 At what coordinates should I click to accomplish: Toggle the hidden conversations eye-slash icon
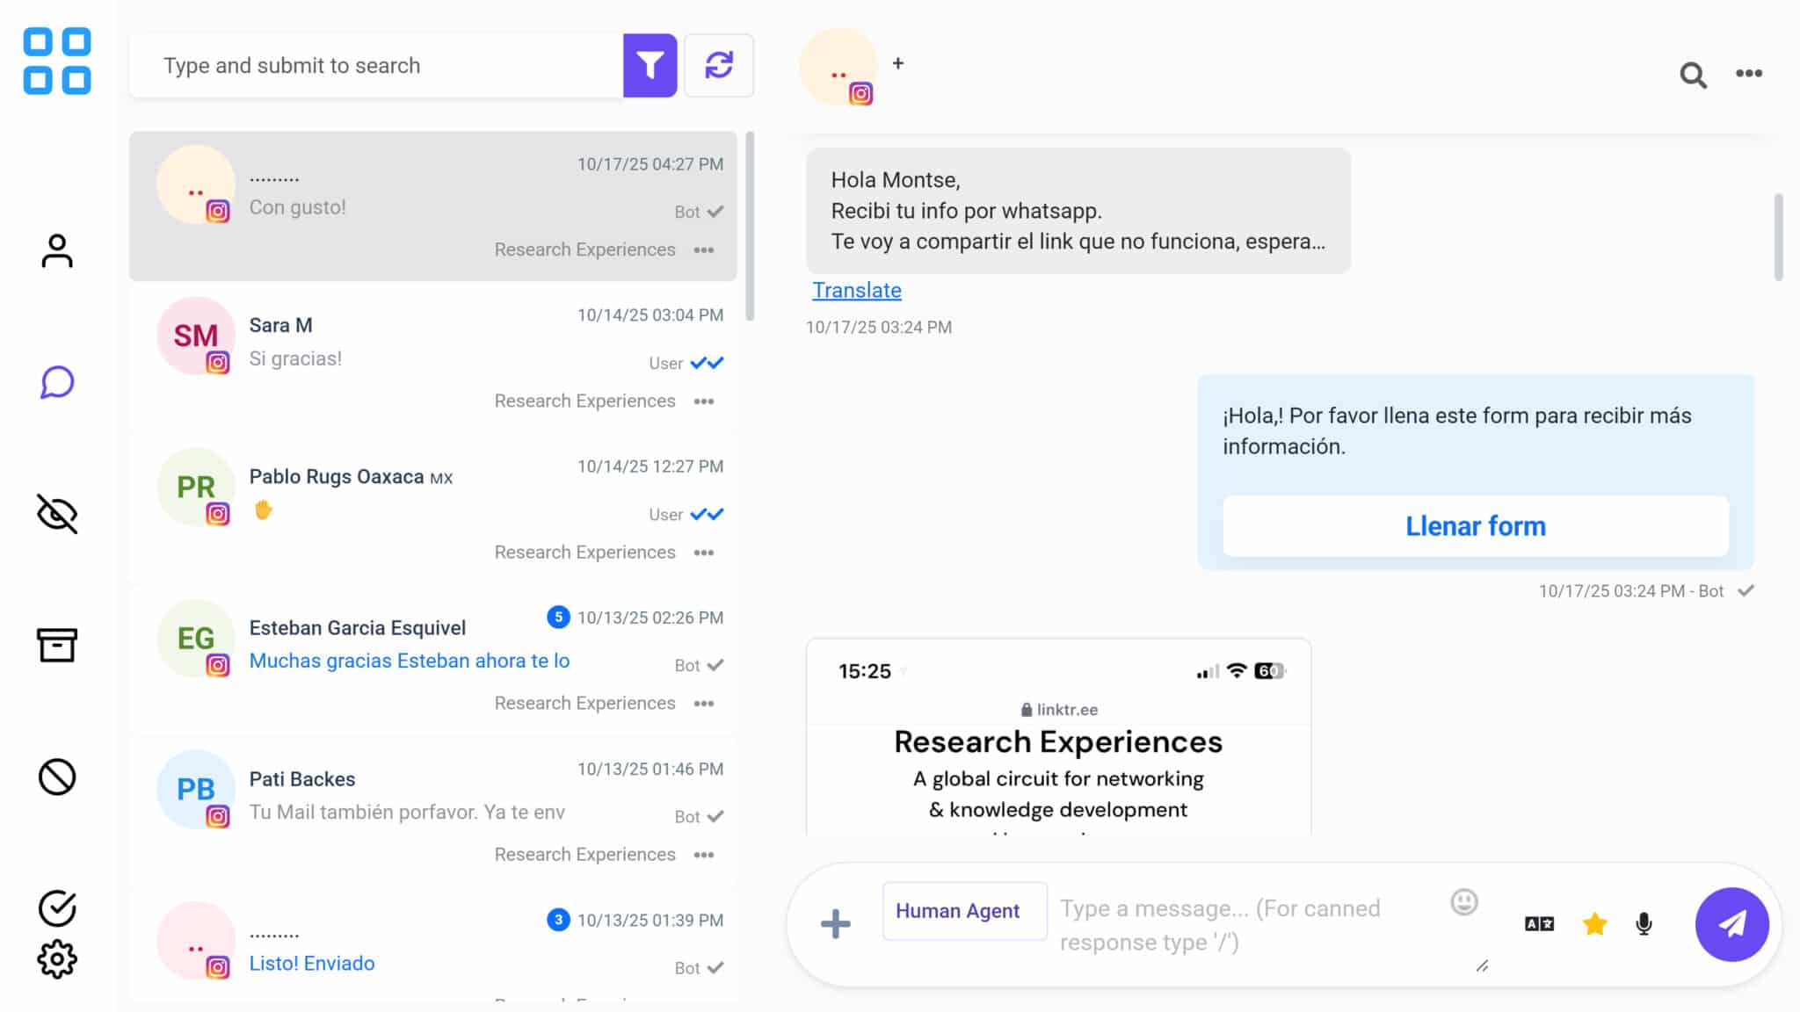pos(57,514)
